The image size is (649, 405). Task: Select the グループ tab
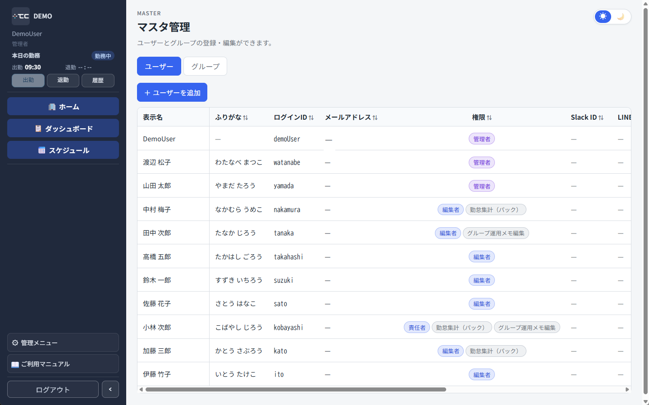click(x=205, y=66)
